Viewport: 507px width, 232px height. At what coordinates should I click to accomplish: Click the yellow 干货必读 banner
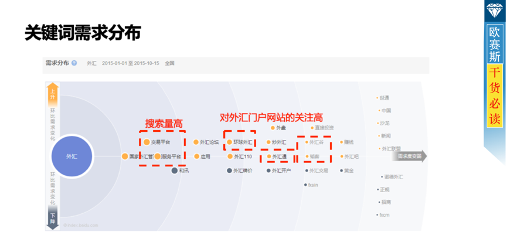(494, 96)
